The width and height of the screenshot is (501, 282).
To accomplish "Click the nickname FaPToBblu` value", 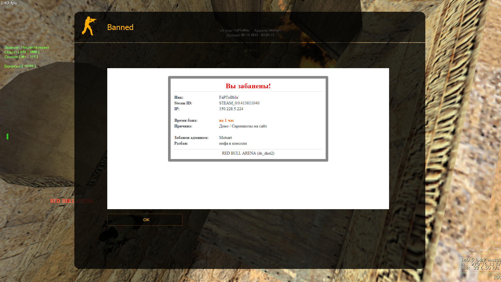I will tap(229, 97).
